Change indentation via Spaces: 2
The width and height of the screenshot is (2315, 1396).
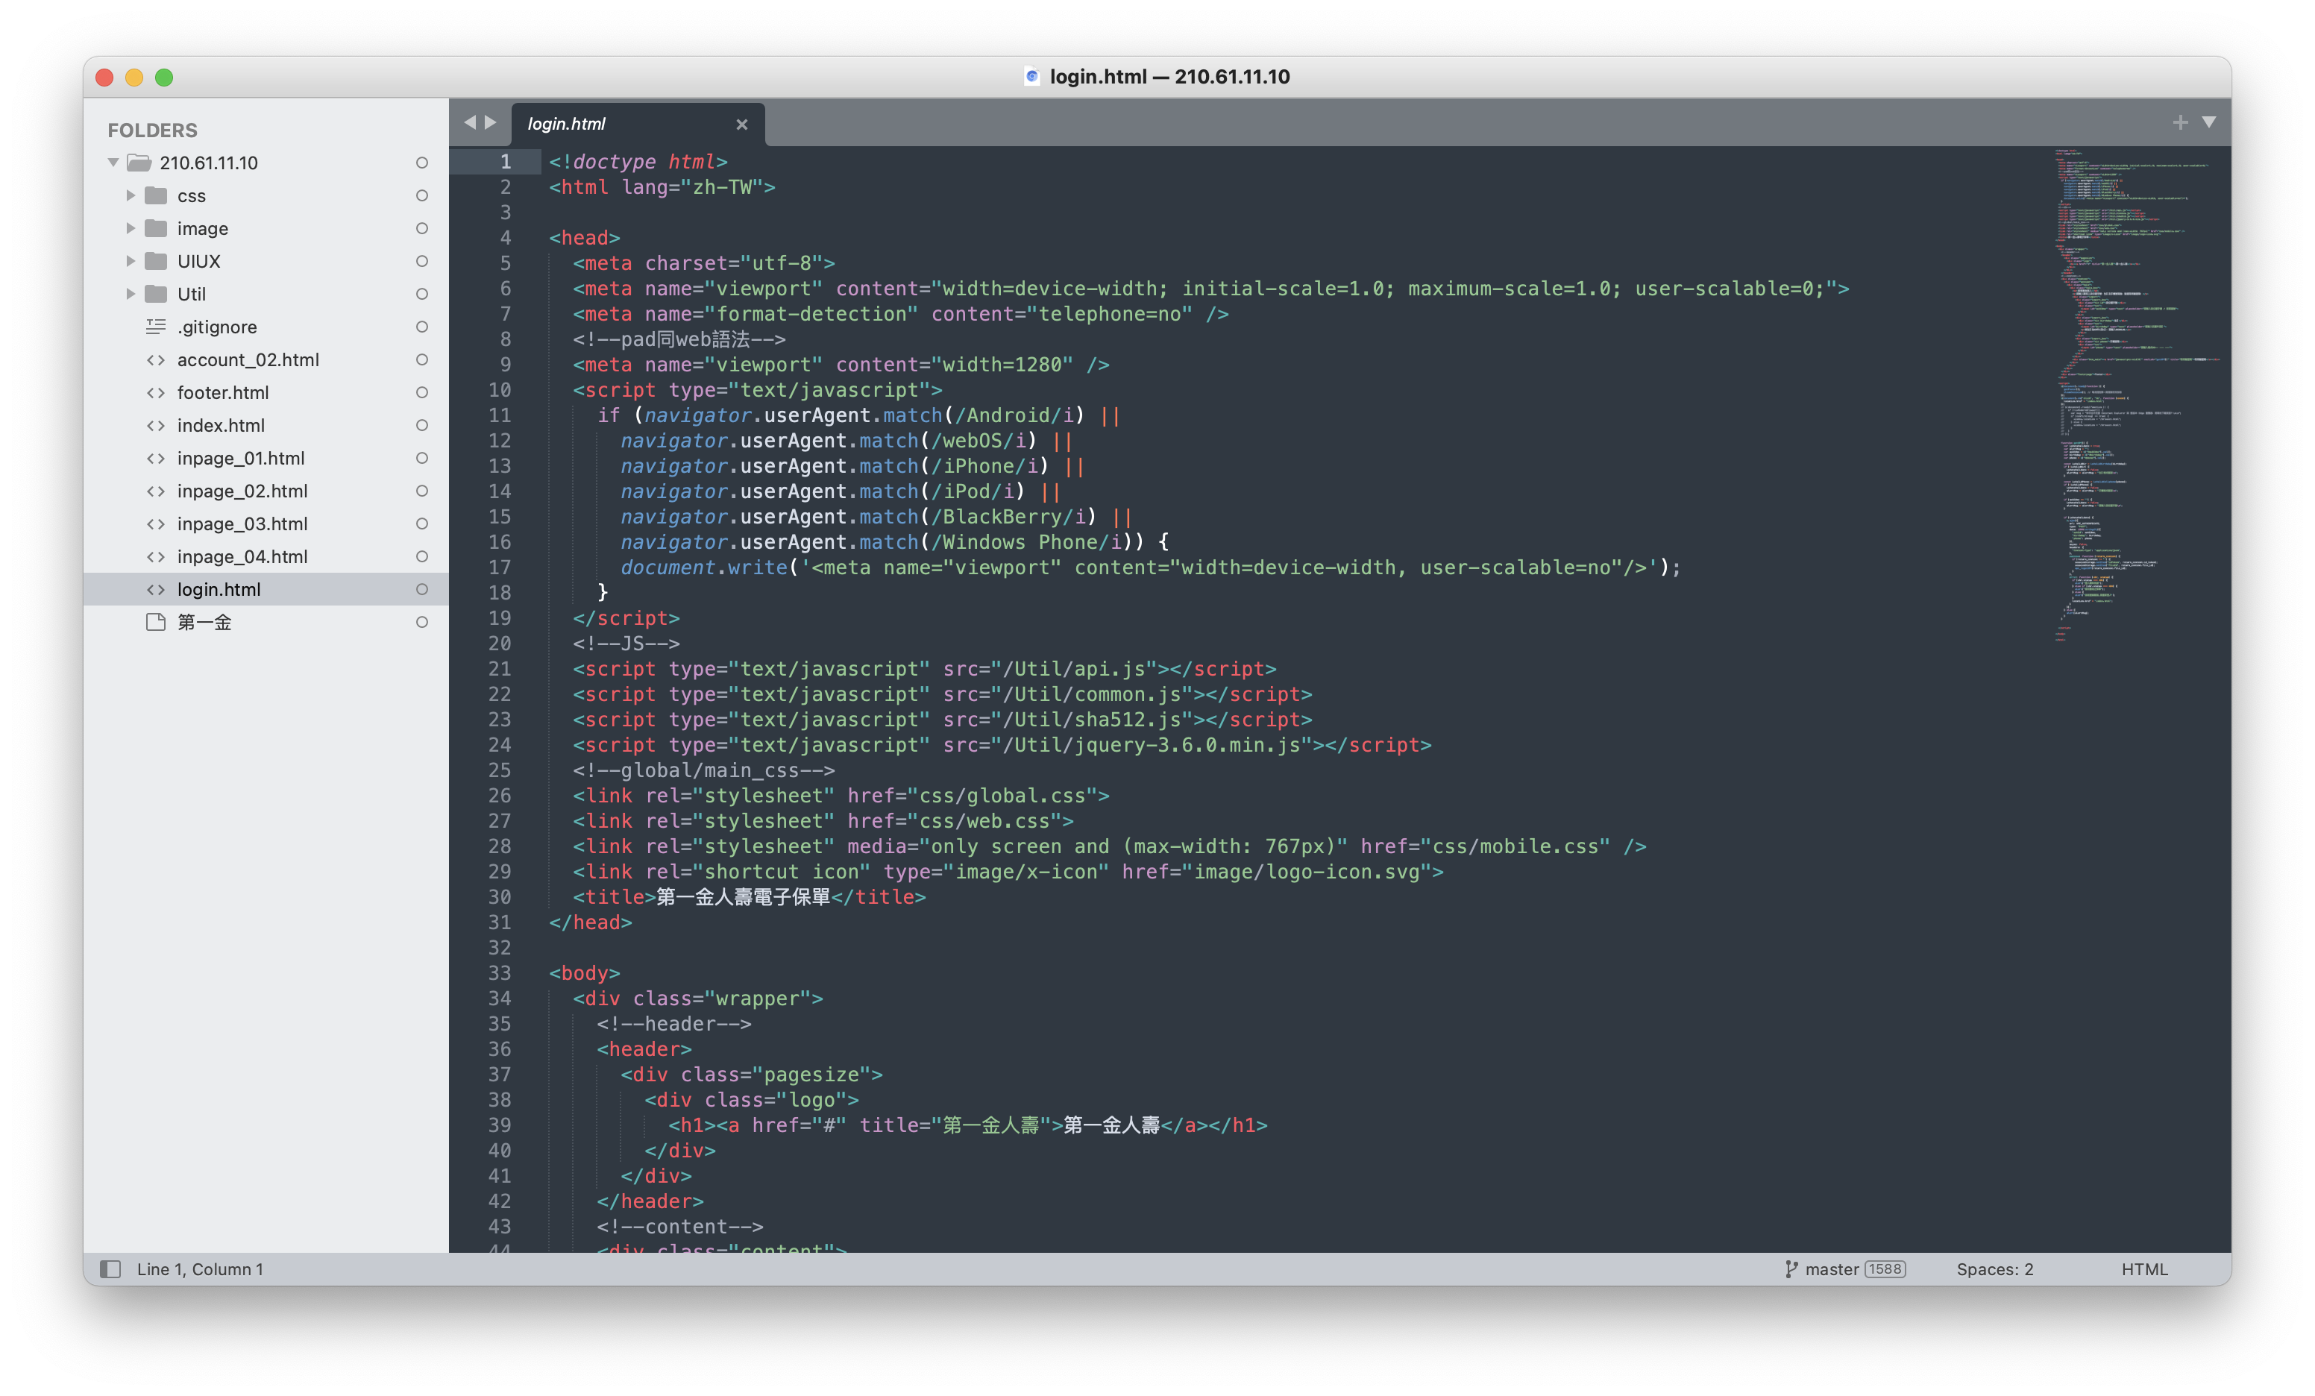[1994, 1269]
